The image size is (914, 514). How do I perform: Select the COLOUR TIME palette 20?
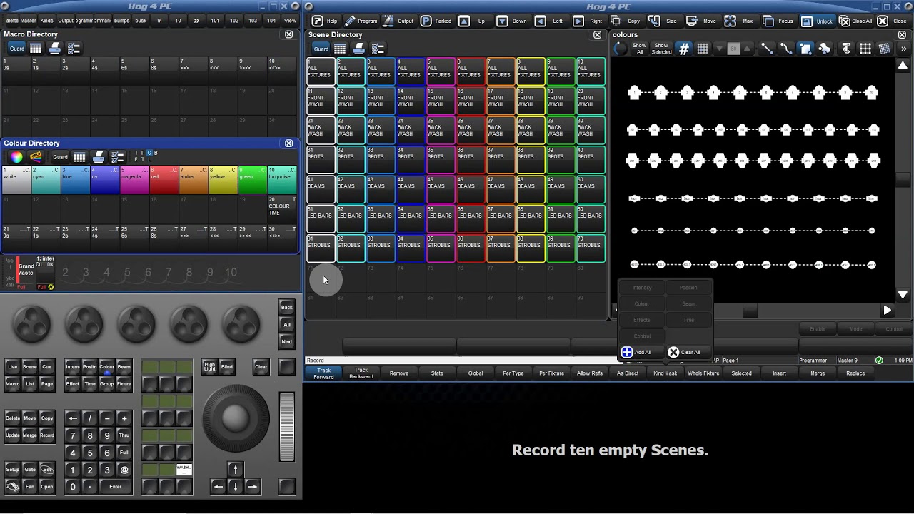(x=281, y=209)
